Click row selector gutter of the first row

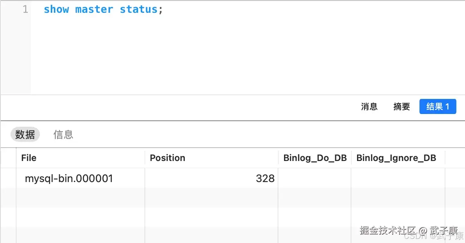click(x=8, y=178)
